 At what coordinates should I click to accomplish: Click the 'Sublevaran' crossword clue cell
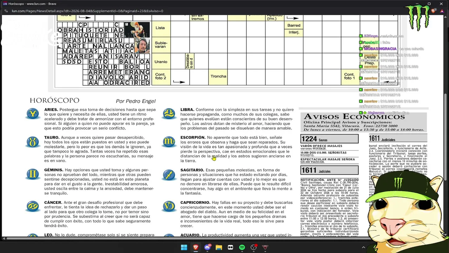pos(161,45)
